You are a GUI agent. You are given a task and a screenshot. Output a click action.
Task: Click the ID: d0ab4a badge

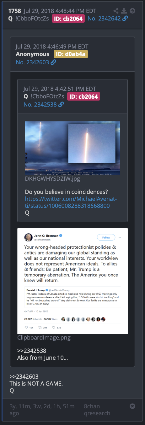point(71,54)
